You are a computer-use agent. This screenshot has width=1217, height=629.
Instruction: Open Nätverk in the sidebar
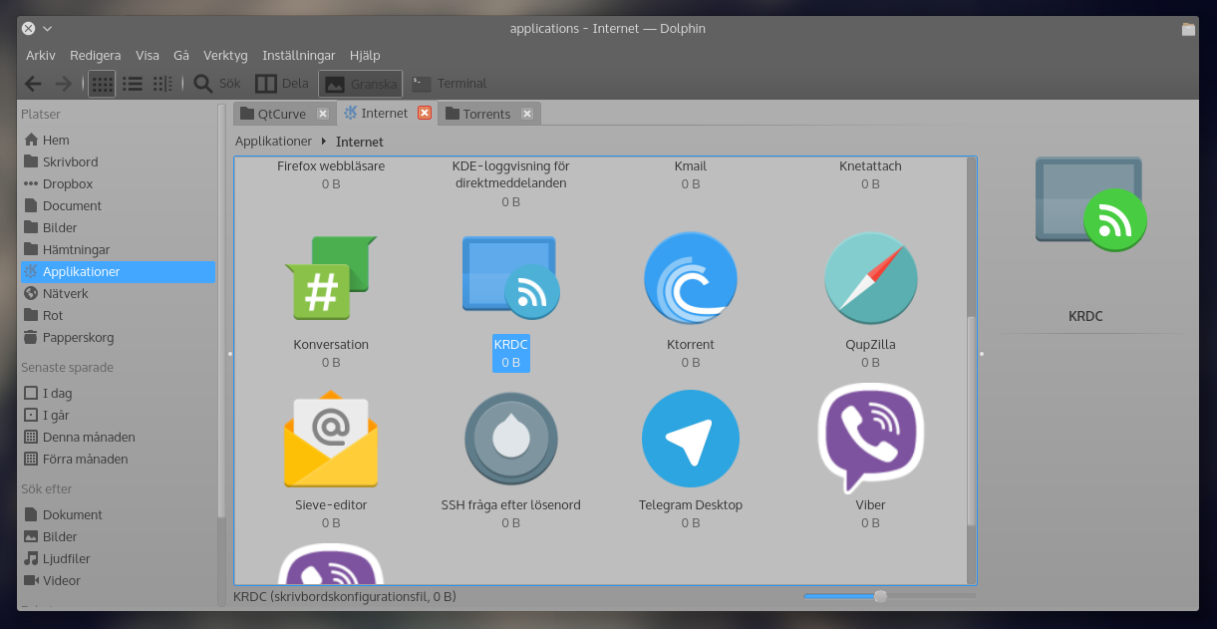pos(118,294)
